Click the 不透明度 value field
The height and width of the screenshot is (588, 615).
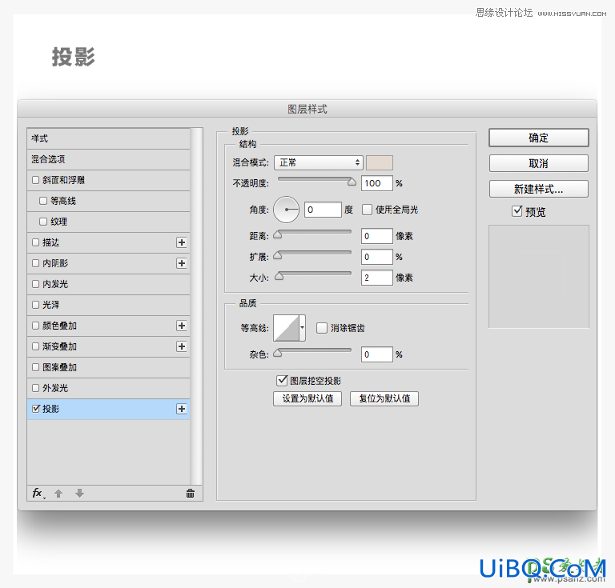pos(377,183)
